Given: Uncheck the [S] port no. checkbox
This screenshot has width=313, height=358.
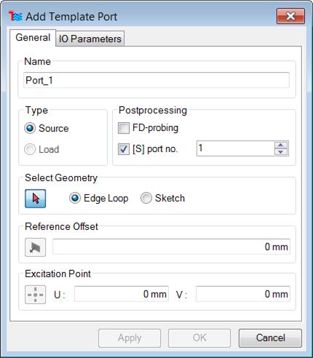Looking at the screenshot, I should (x=124, y=148).
